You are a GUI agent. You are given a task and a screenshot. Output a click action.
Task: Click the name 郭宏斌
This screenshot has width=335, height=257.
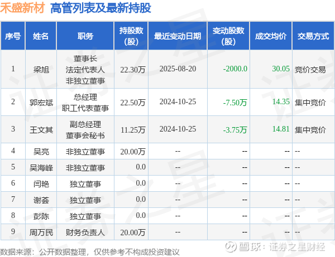41,103
